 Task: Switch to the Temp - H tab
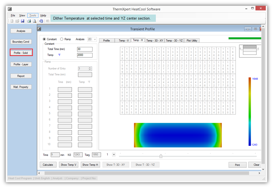click(x=138, y=40)
